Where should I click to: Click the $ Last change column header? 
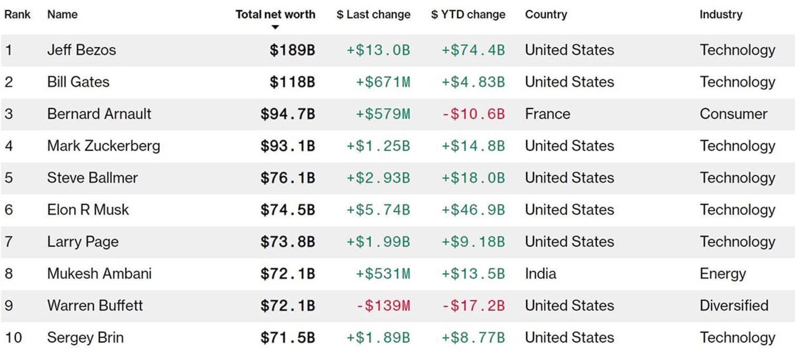(x=373, y=14)
